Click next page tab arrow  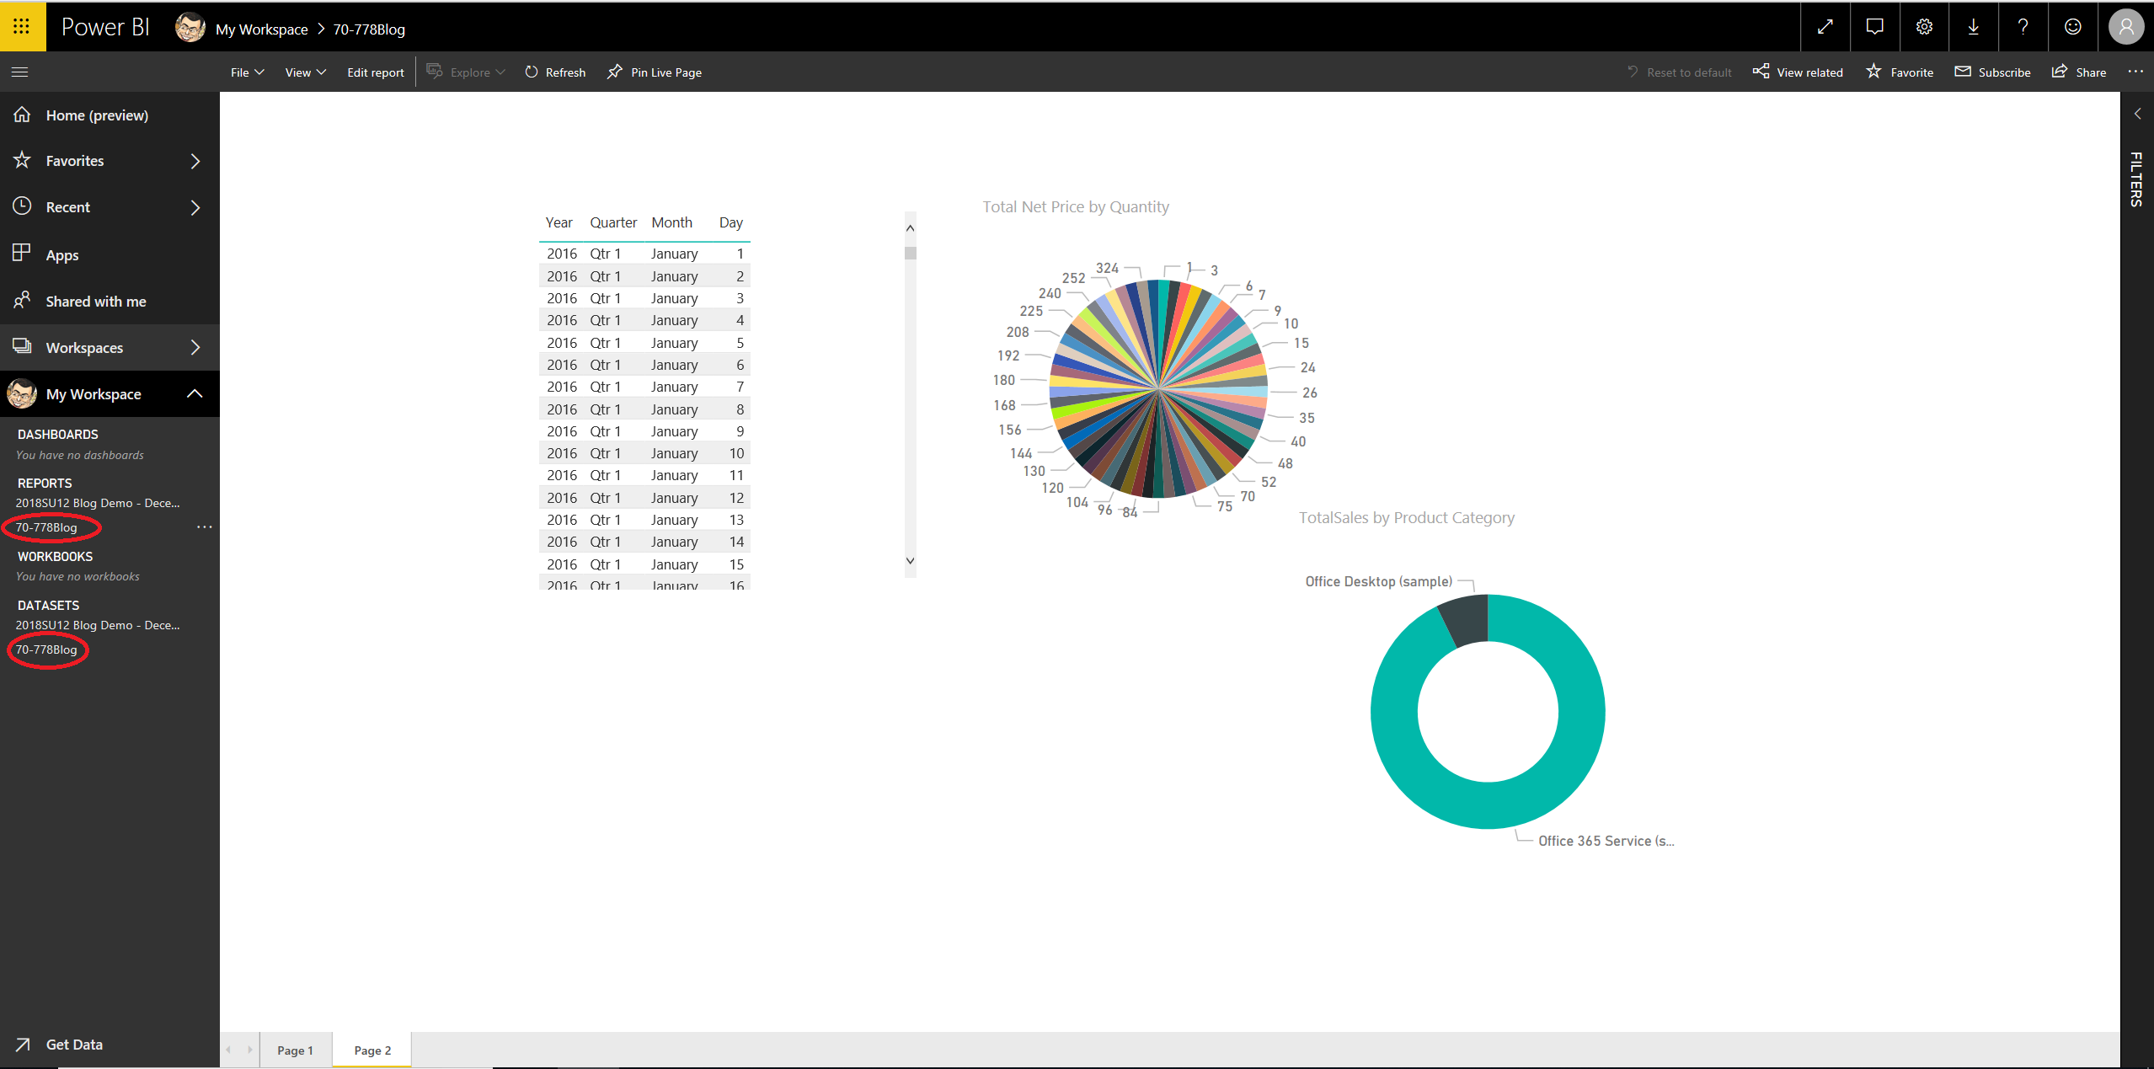[249, 1050]
